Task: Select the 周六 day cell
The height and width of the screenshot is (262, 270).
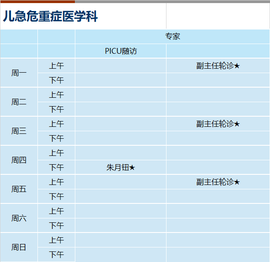Action: pyautogui.click(x=19, y=218)
